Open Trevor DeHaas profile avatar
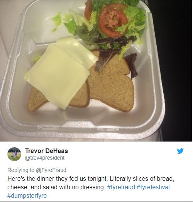Viewport: 193px width, 202px height. [14, 154]
